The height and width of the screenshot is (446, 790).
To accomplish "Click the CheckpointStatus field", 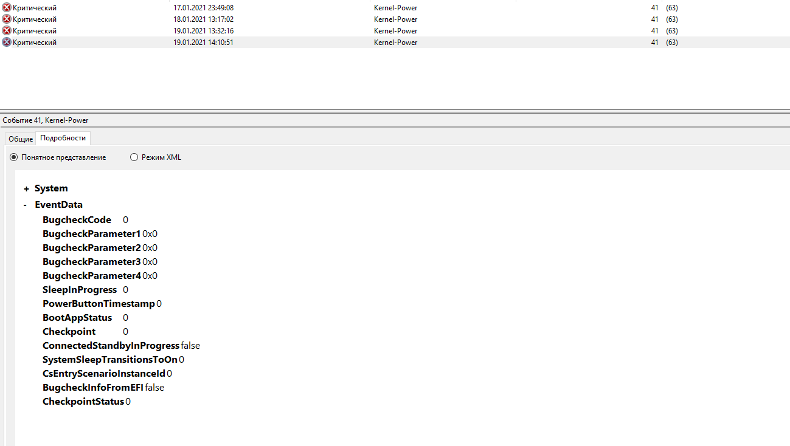I will tap(86, 402).
